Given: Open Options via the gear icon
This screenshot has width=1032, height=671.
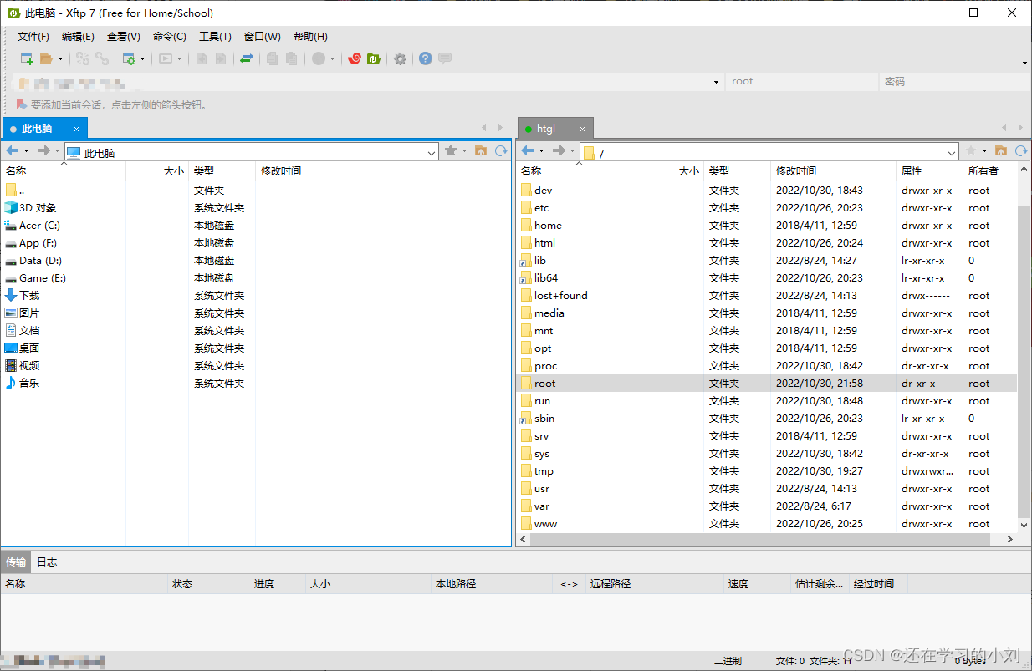Looking at the screenshot, I should (x=401, y=58).
